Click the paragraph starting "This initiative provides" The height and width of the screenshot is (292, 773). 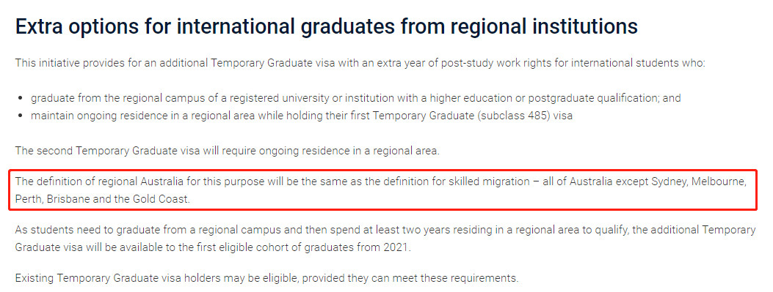tap(360, 63)
